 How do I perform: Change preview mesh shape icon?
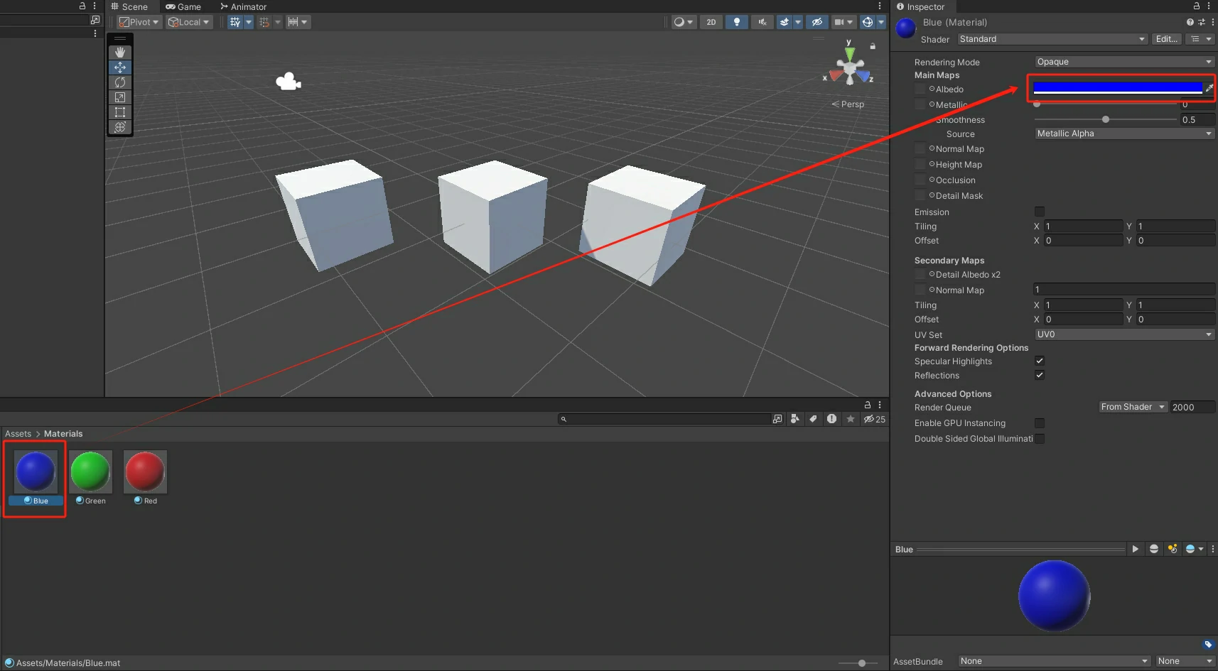tap(1154, 549)
